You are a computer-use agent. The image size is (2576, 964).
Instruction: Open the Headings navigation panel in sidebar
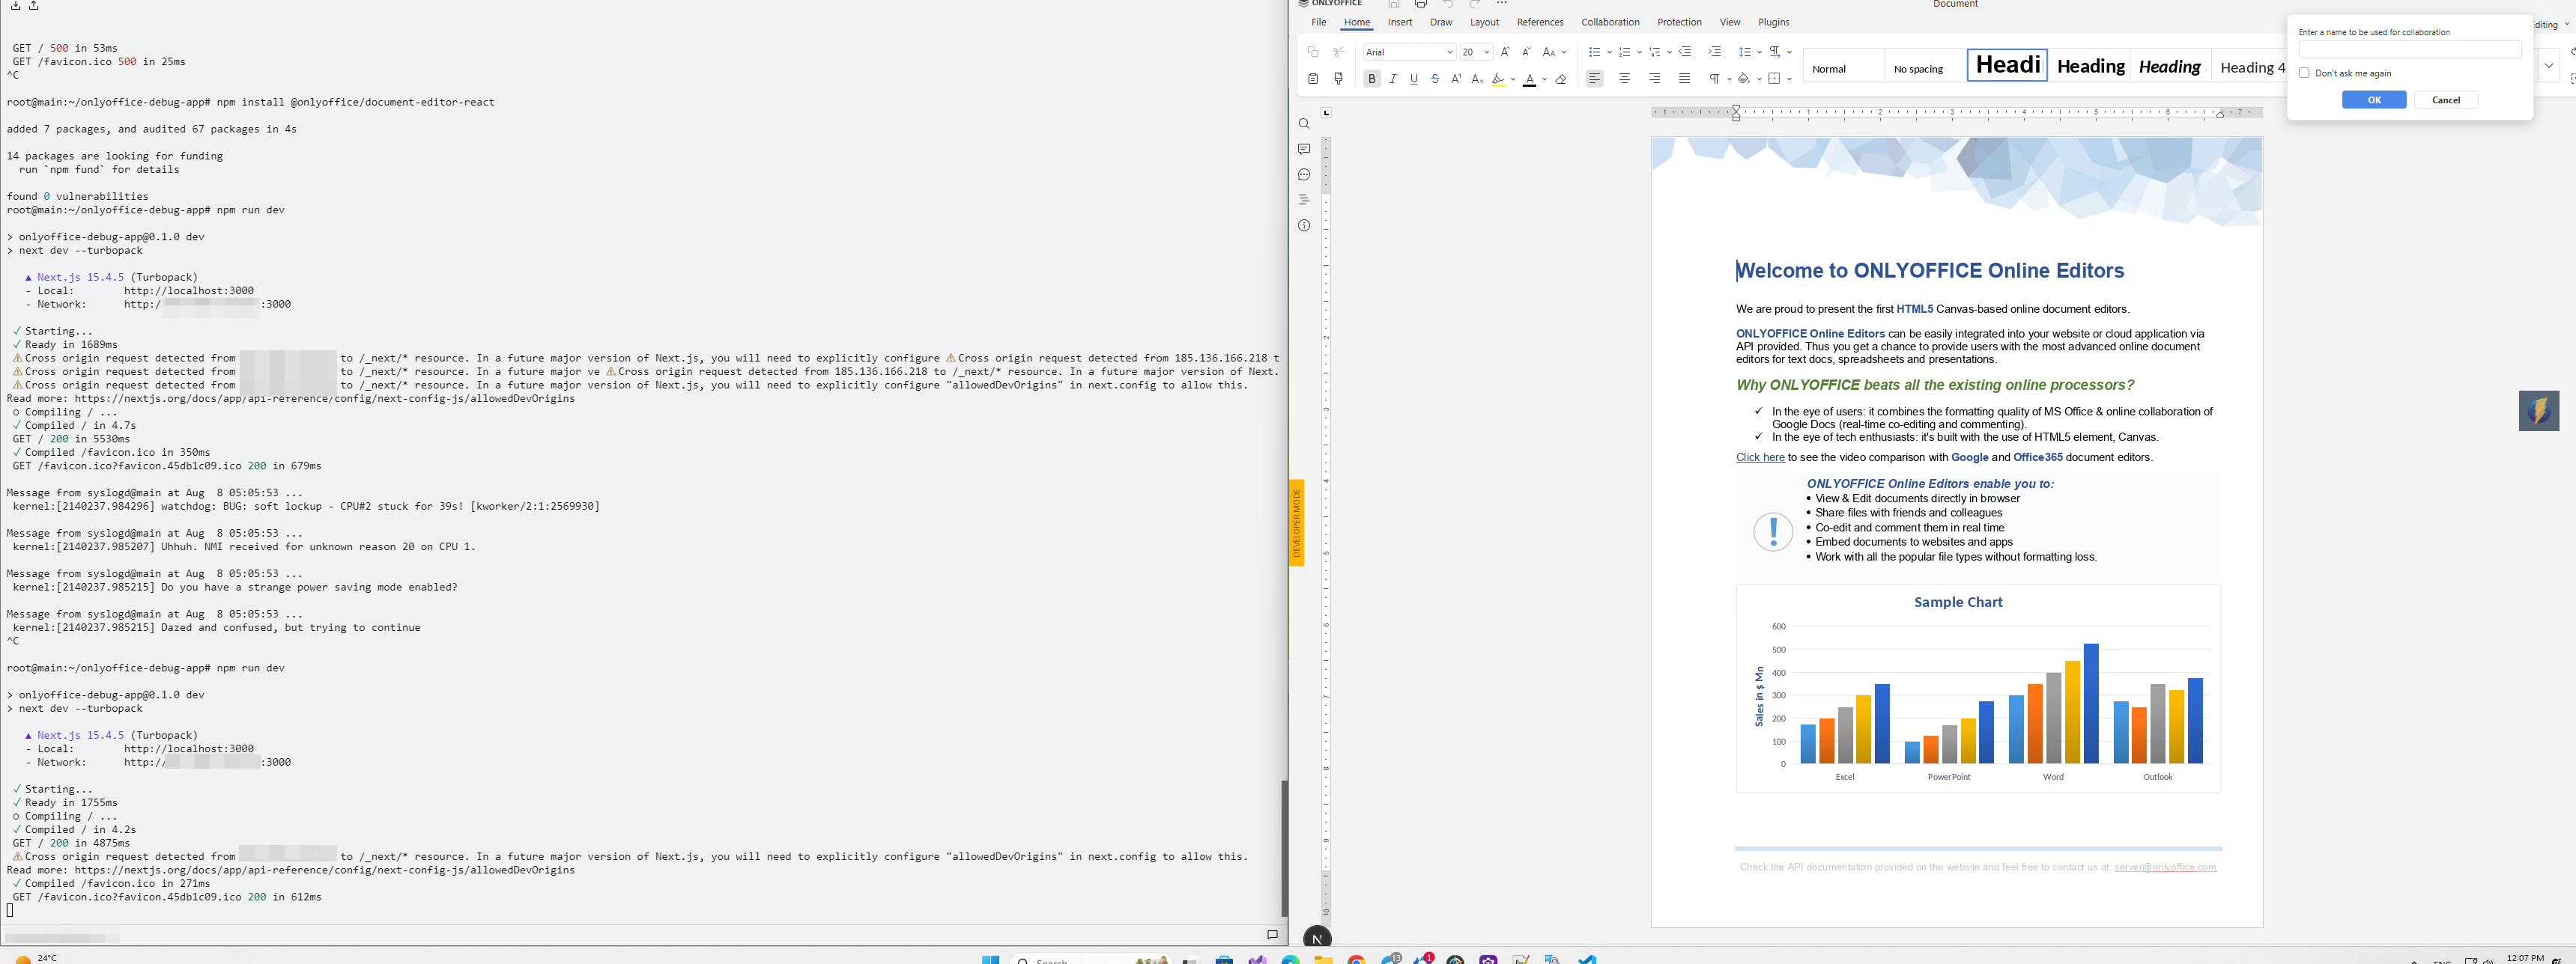[x=1304, y=200]
